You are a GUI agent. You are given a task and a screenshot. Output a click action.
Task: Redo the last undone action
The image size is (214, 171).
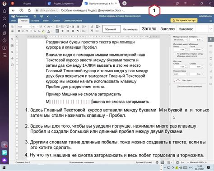click(x=55, y=16)
